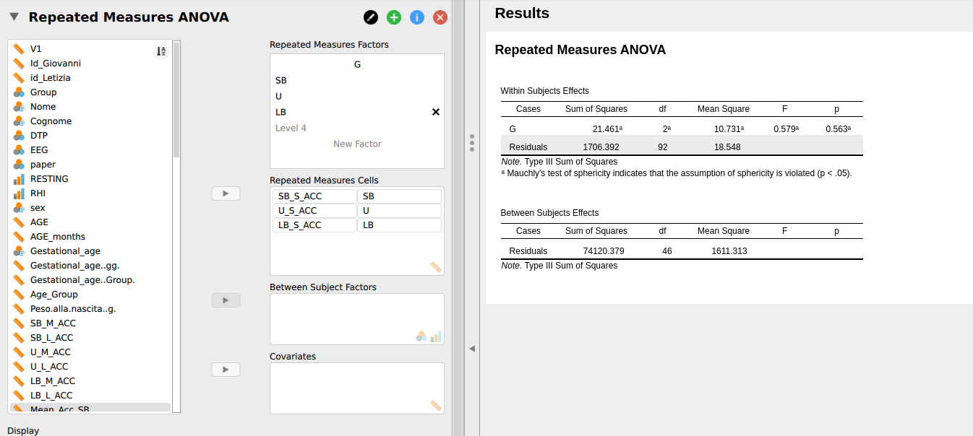Sort the variable list alphabetically
The width and height of the screenshot is (973, 436).
pyautogui.click(x=160, y=51)
